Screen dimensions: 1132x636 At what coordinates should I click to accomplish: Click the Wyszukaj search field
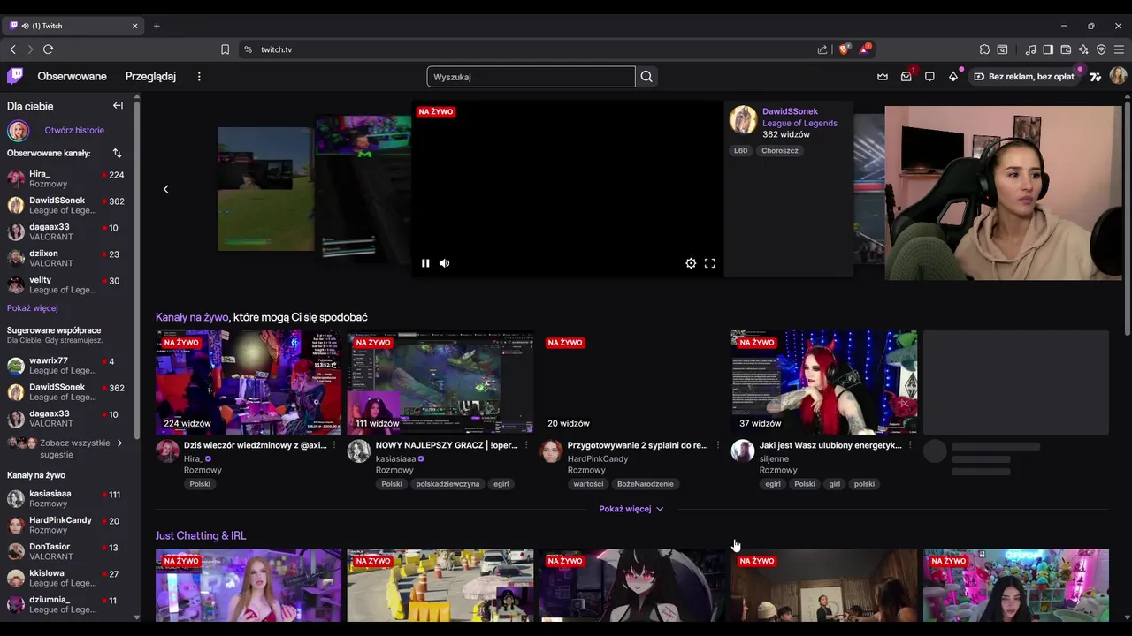tap(531, 77)
